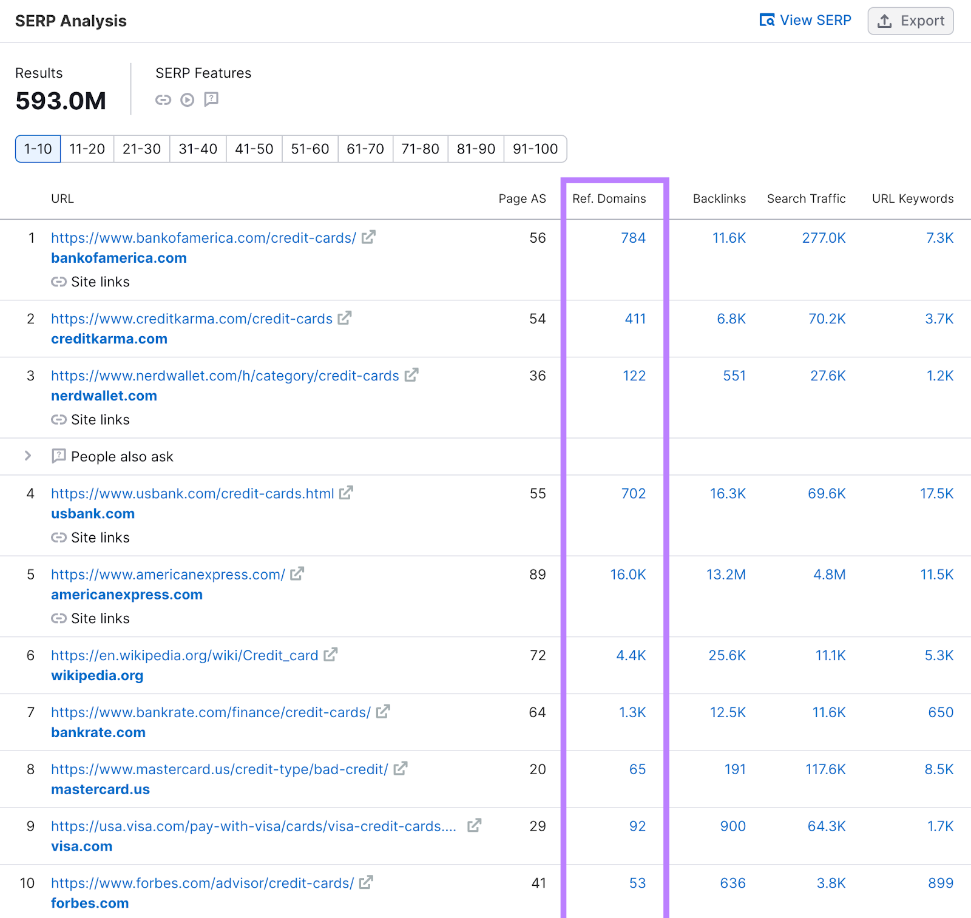
Task: Open the creditkarma.com credit cards URL
Action: (x=191, y=319)
